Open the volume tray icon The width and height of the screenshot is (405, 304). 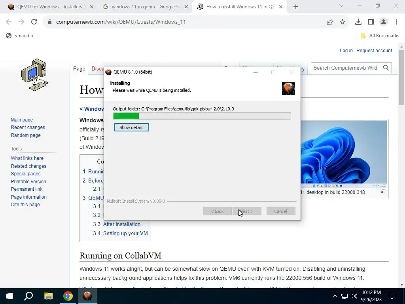click(354, 296)
